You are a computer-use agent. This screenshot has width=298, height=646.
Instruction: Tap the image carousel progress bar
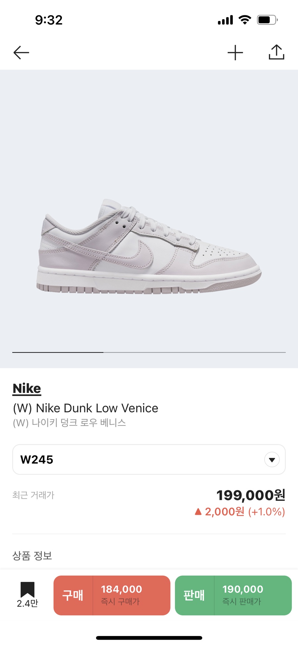pyautogui.click(x=149, y=352)
